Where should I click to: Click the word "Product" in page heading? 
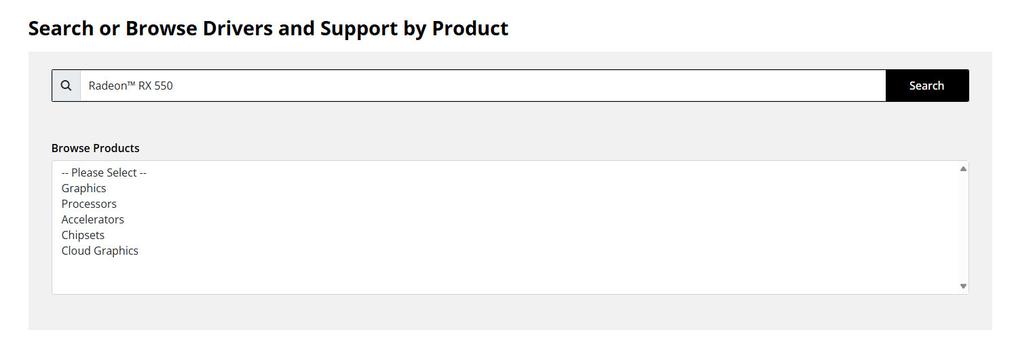click(470, 29)
